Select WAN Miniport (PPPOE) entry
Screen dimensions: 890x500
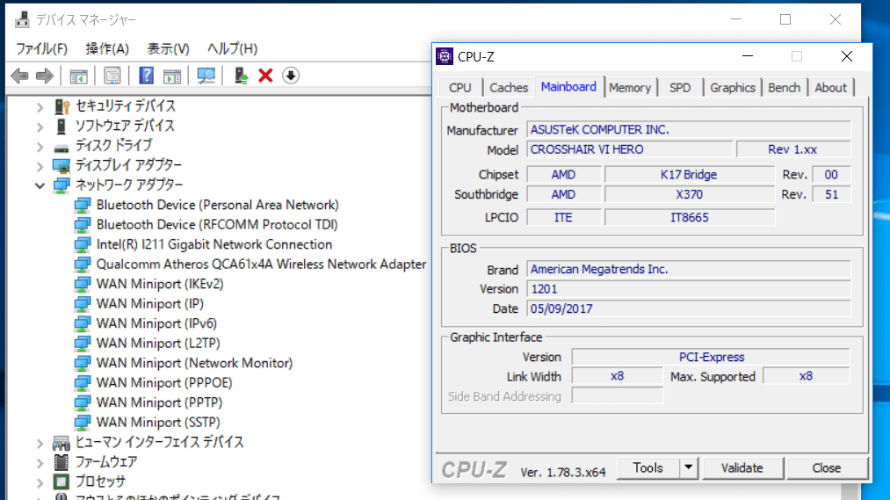[x=164, y=383]
